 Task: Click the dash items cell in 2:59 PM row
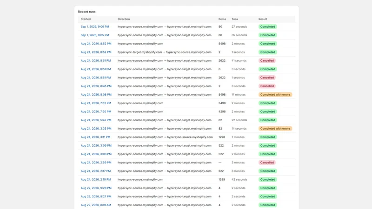[220, 163]
